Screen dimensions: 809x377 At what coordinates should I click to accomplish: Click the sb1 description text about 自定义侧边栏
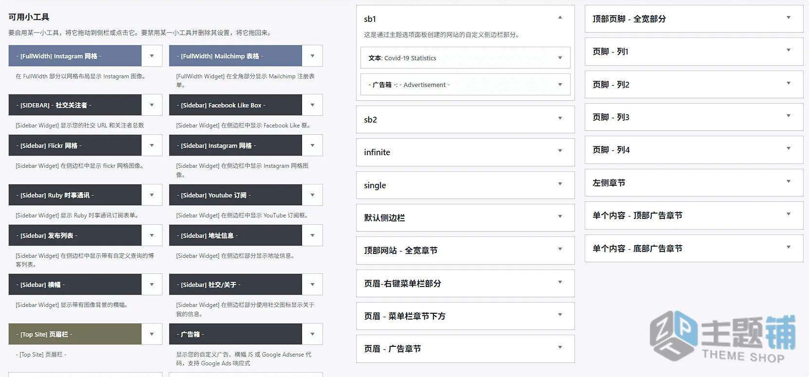point(443,35)
